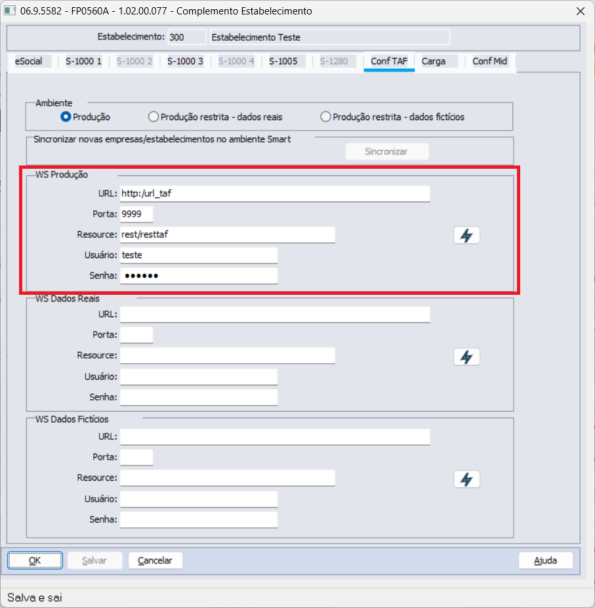Edit the WS Produção URL field

coord(275,194)
